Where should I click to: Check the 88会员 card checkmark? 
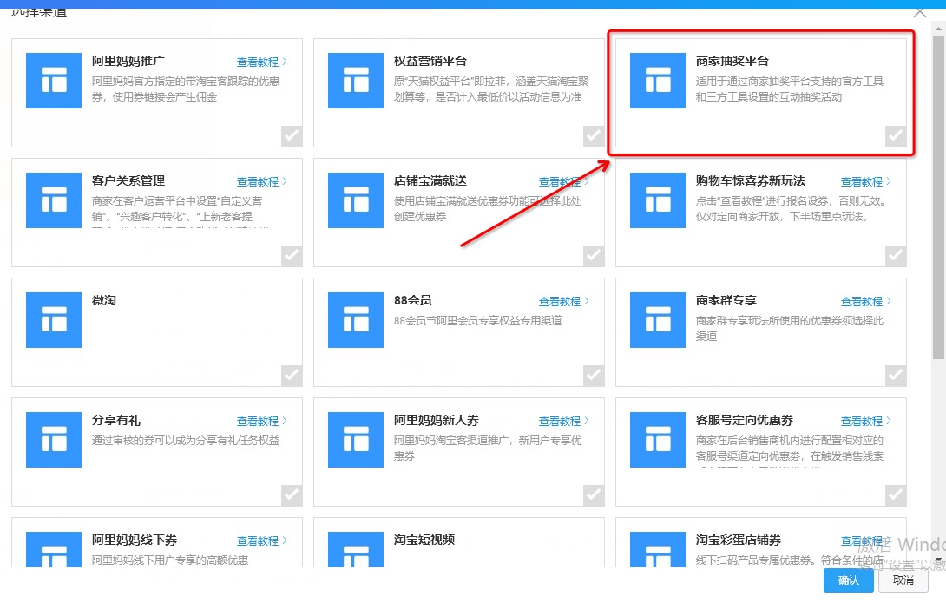(594, 376)
